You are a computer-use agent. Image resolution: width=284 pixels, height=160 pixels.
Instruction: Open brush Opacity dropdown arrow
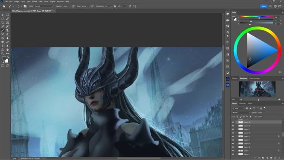(69, 6)
